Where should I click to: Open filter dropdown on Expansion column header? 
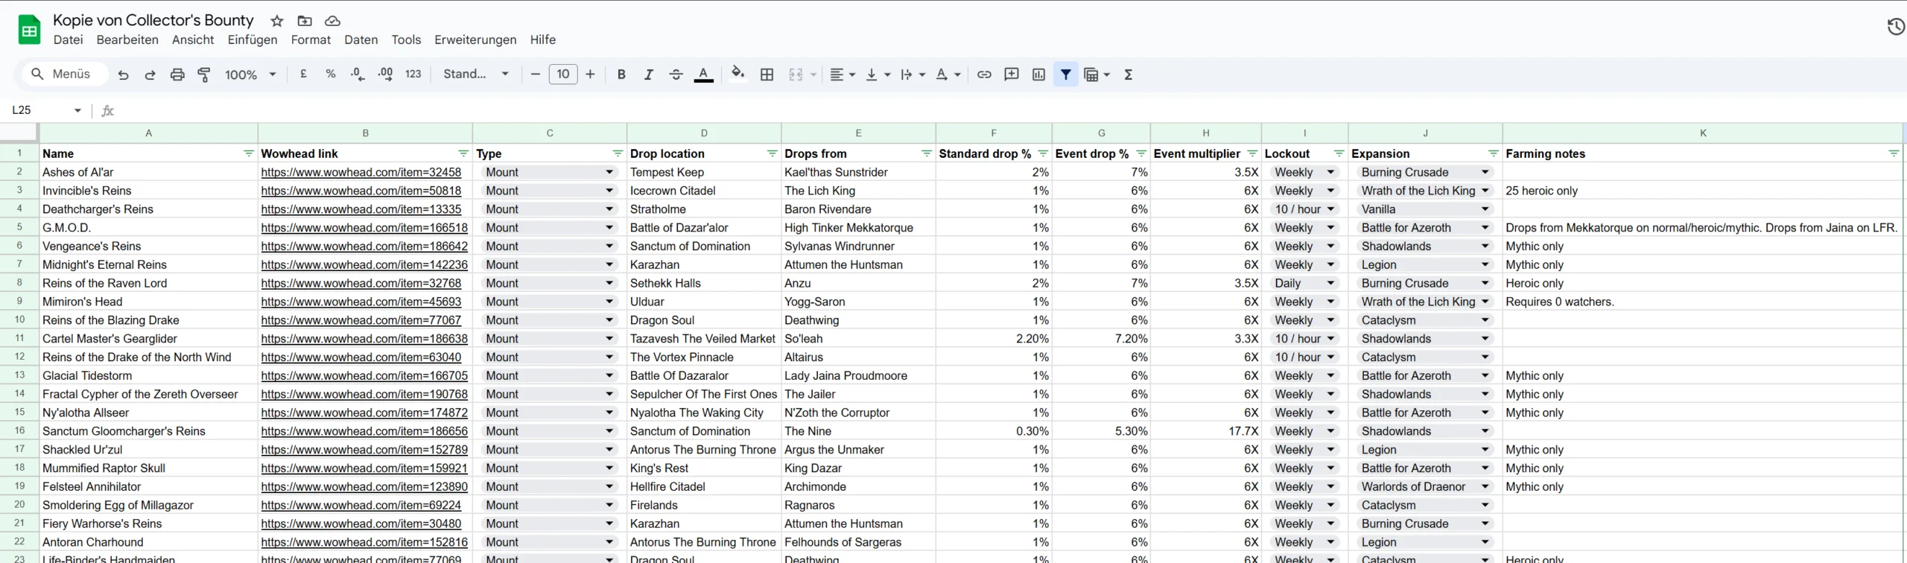1493,153
